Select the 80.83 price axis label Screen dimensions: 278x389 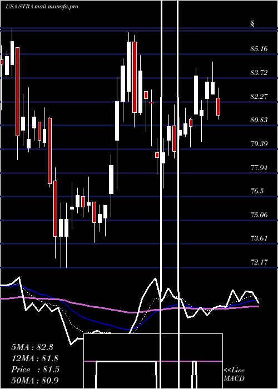pyautogui.click(x=259, y=120)
